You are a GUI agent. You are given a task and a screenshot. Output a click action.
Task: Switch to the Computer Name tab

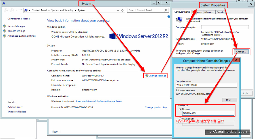click(182, 12)
